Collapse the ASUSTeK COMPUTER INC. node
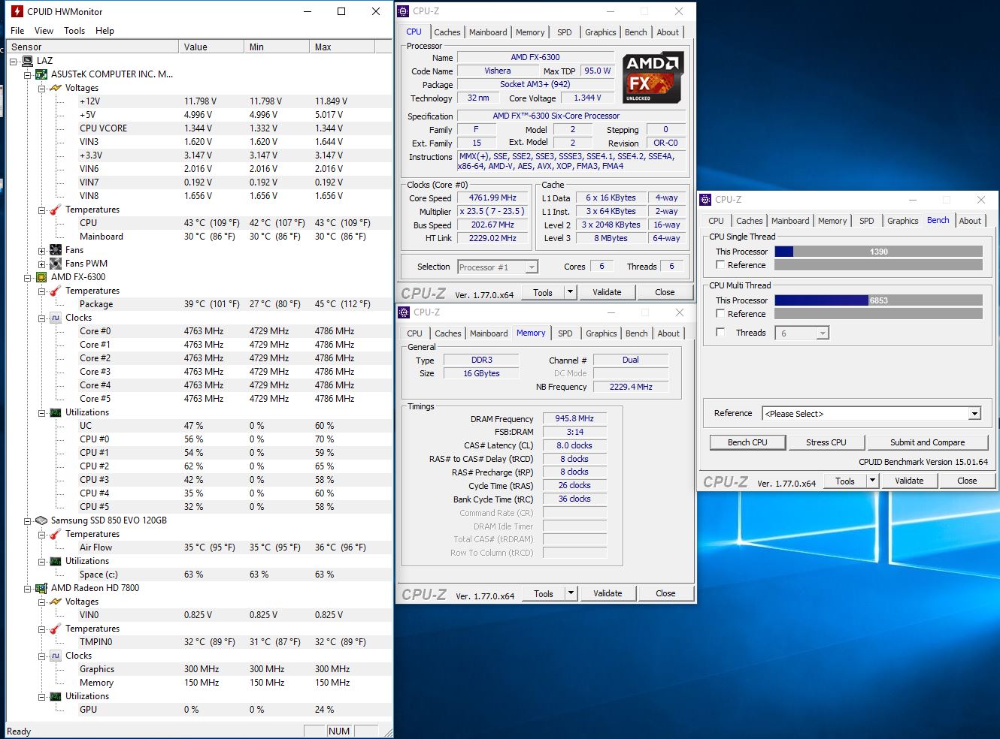Viewport: 1000px width, 739px height. 28,74
